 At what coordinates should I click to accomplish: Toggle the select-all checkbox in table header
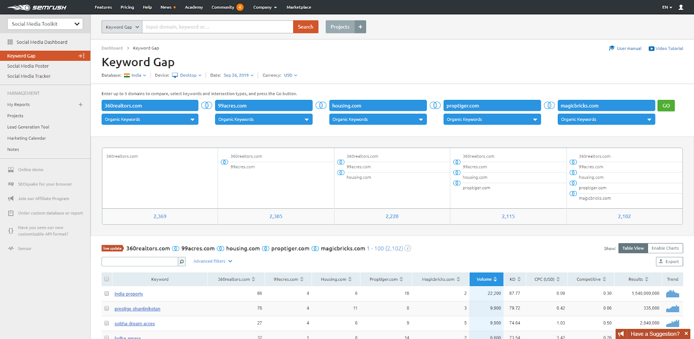coord(107,279)
